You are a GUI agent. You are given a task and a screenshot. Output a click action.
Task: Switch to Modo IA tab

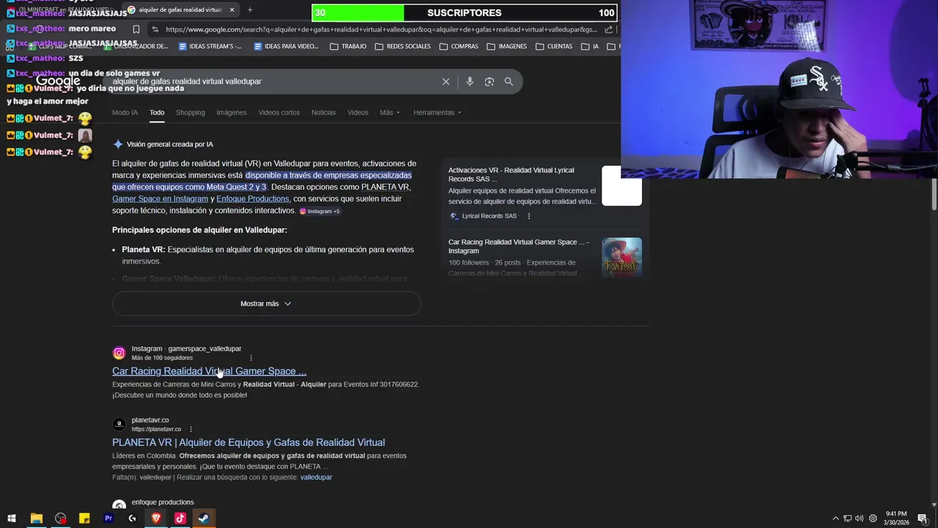125,112
